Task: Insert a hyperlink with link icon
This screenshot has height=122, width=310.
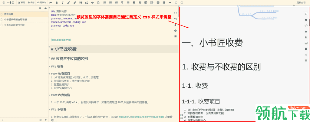Action: point(74,2)
